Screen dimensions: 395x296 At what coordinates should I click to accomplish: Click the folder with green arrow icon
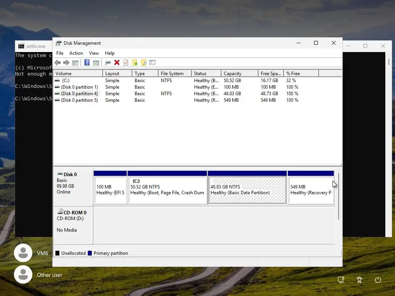135,63
